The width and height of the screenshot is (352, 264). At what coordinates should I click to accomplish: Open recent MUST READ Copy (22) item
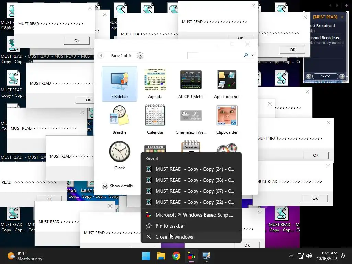click(191, 202)
